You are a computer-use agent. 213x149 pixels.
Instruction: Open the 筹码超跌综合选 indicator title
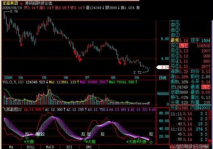pyautogui.click(x=39, y=3)
